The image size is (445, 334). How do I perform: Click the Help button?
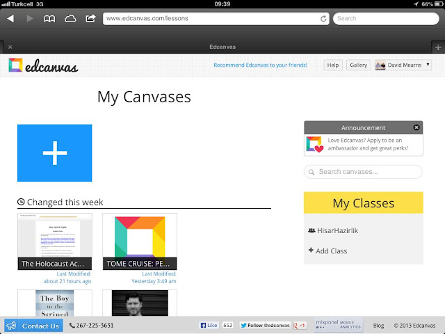333,65
